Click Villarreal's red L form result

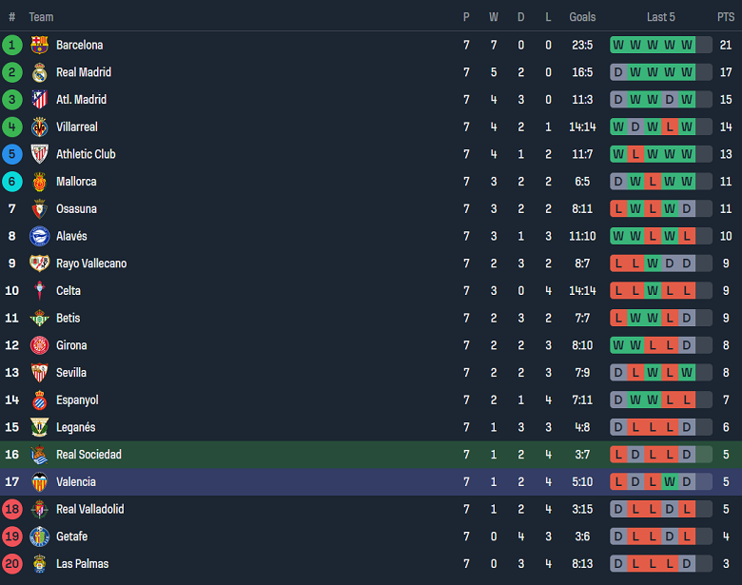(x=670, y=127)
